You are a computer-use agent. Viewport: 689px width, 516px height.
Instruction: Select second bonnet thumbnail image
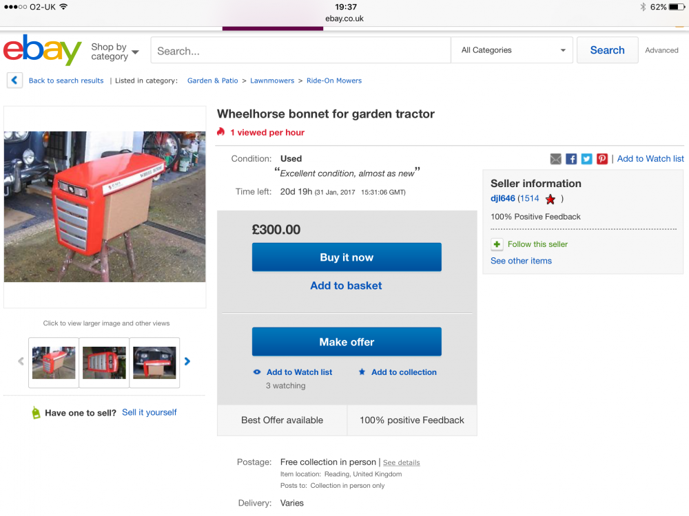coord(104,363)
